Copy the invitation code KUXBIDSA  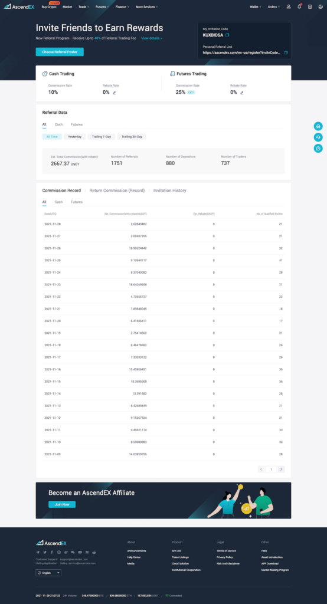227,35
